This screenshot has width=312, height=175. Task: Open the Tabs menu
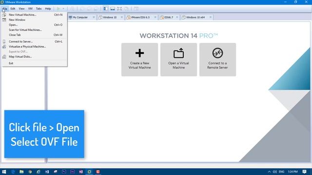pyautogui.click(x=39, y=9)
